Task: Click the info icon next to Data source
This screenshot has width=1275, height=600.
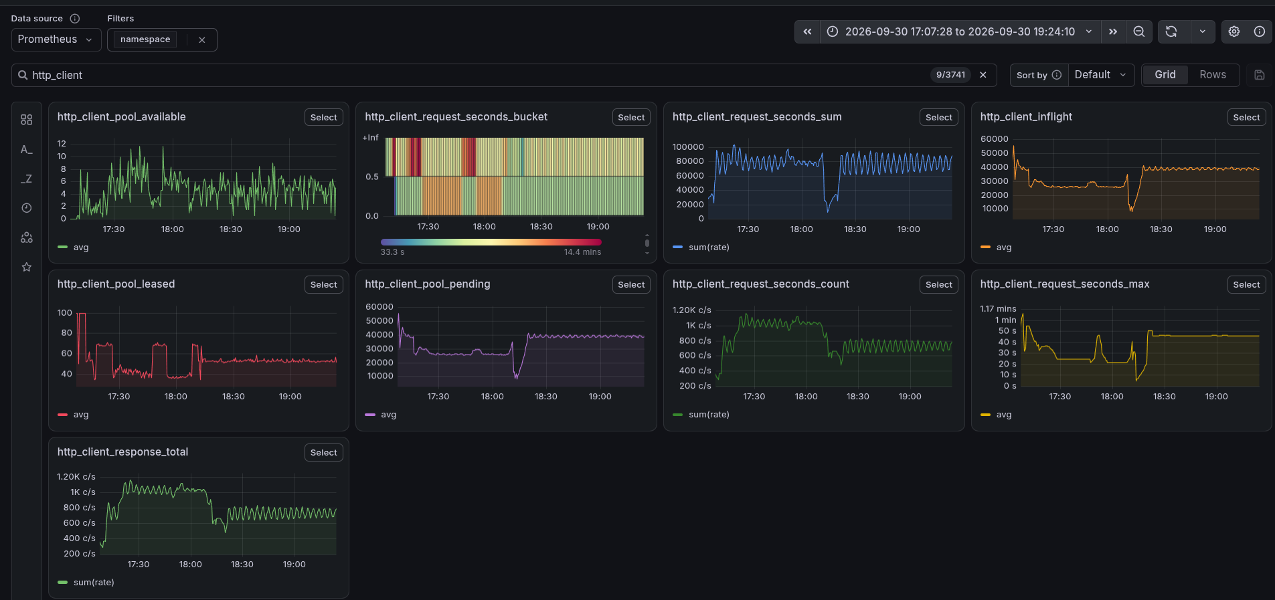Action: coord(75,19)
